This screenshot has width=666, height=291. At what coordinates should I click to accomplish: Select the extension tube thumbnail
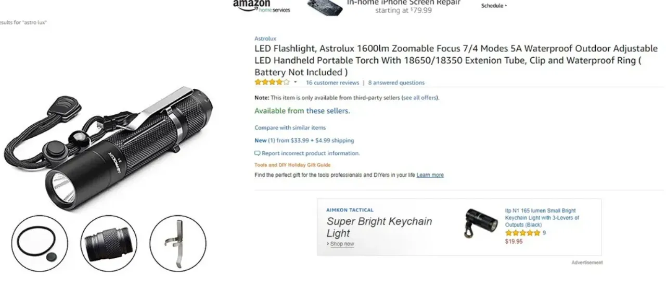click(109, 243)
